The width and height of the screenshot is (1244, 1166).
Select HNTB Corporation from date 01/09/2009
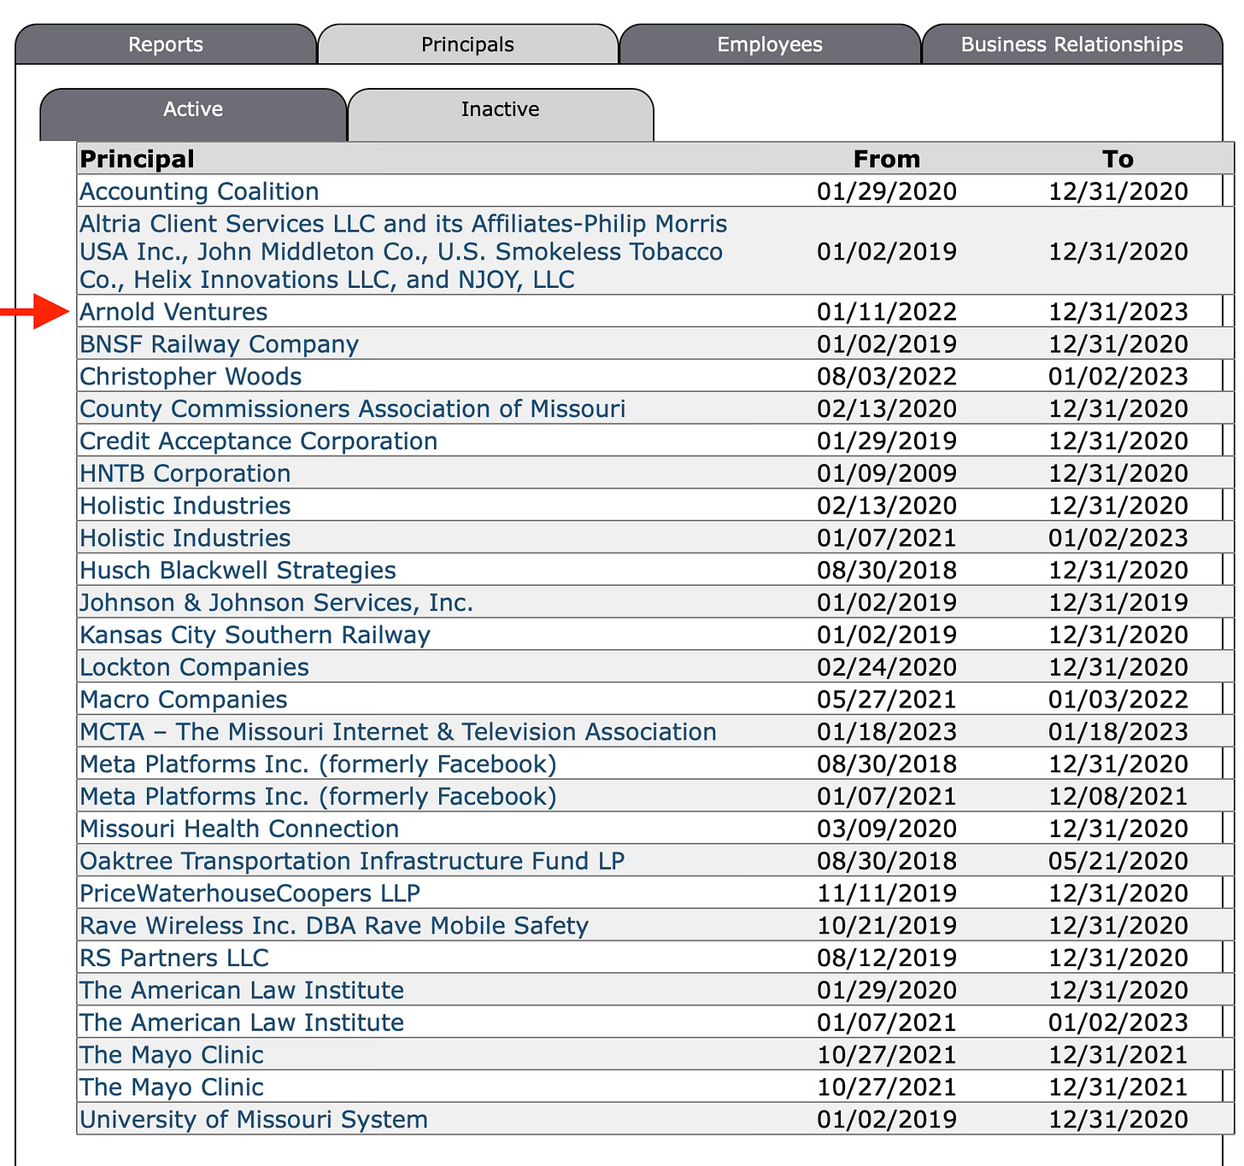tap(887, 474)
